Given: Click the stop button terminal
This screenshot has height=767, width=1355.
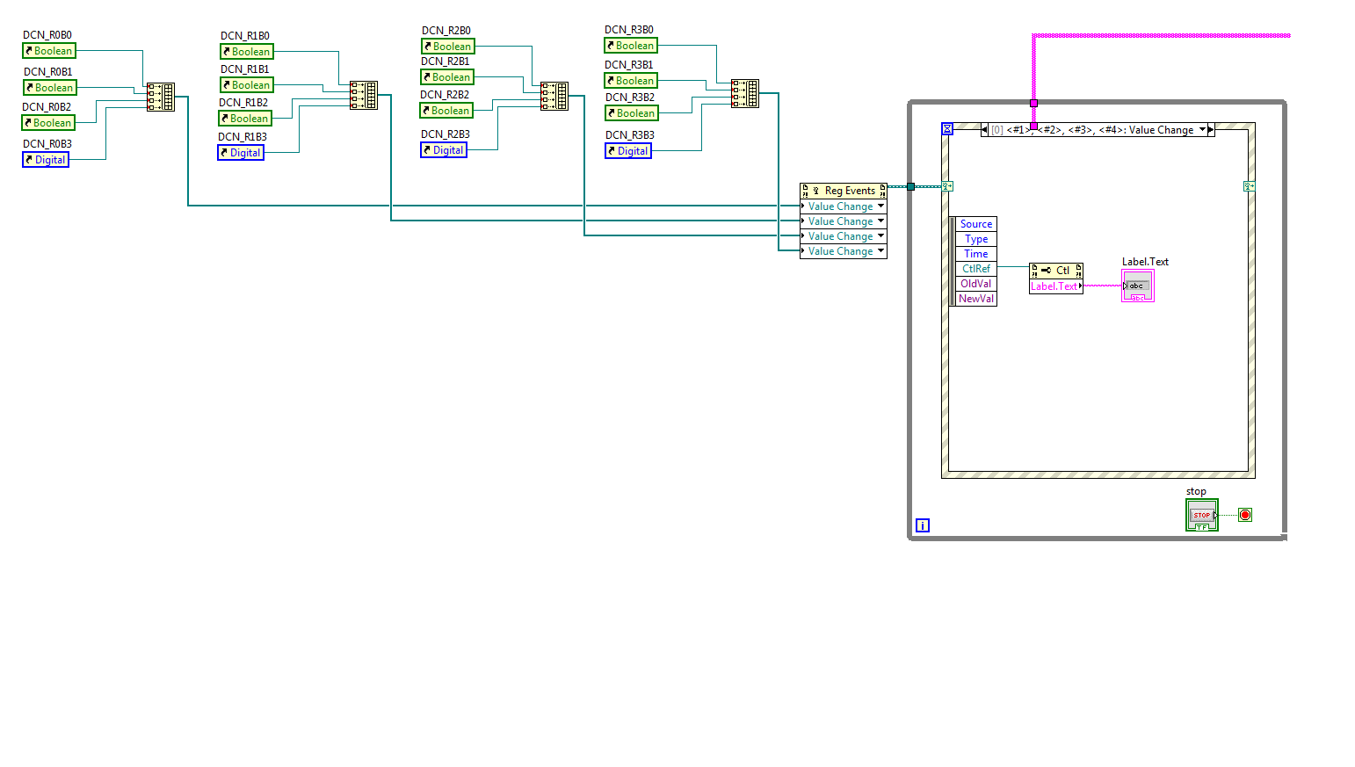Looking at the screenshot, I should 1201,515.
